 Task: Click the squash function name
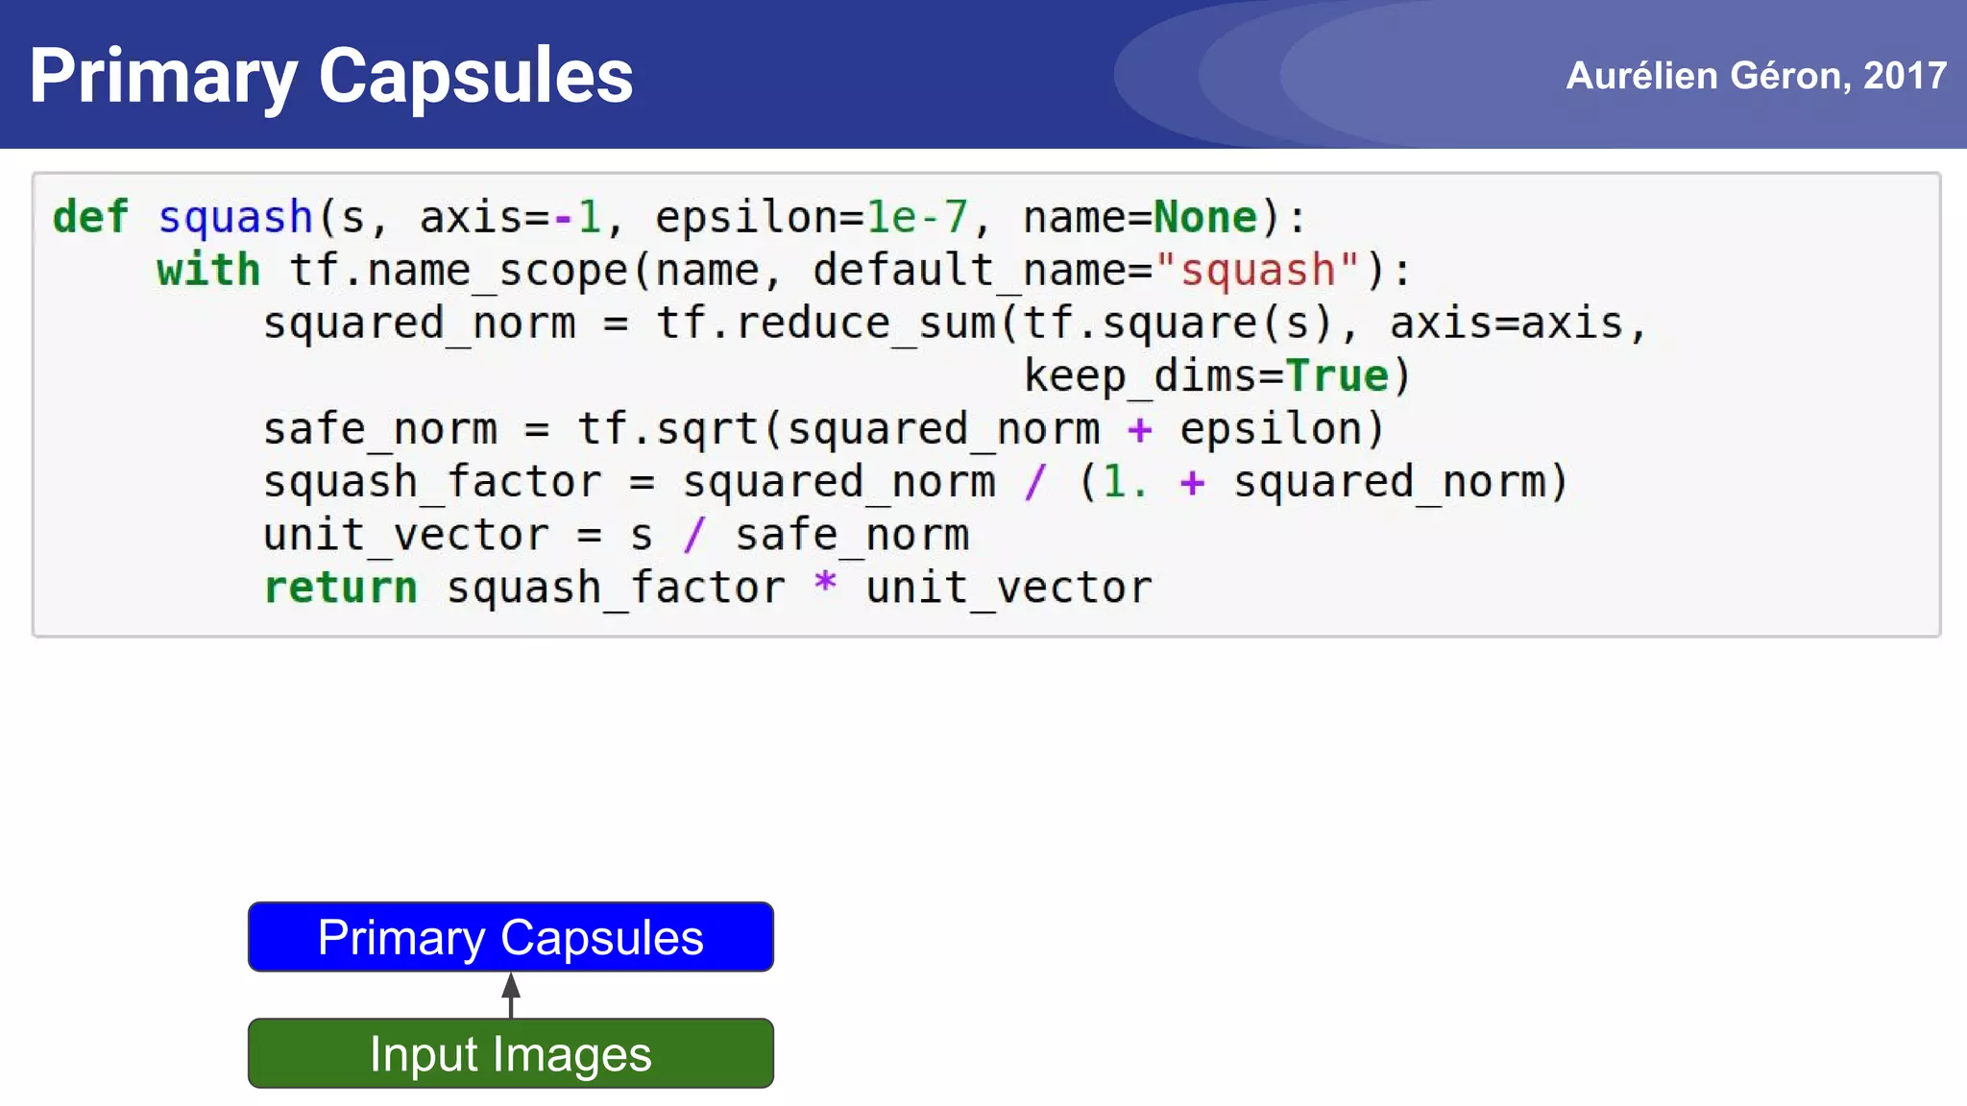(235, 218)
